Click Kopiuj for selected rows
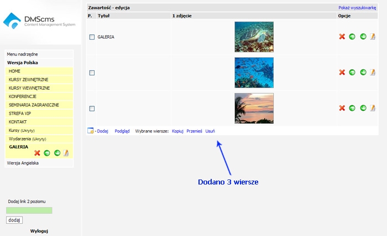Screen dimensions: 387x236 pos(177,131)
